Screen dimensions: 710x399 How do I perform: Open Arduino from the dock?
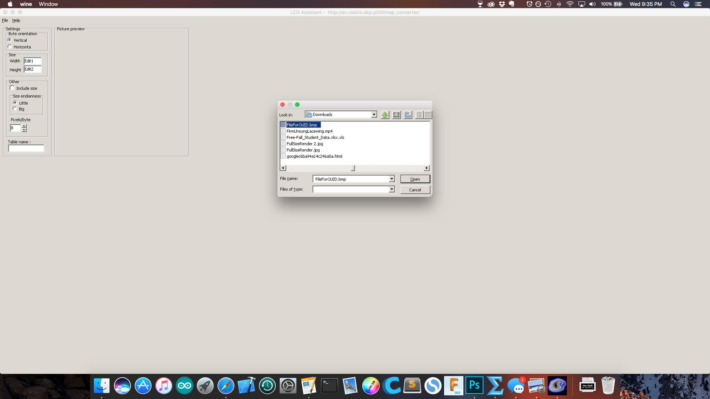(x=184, y=386)
